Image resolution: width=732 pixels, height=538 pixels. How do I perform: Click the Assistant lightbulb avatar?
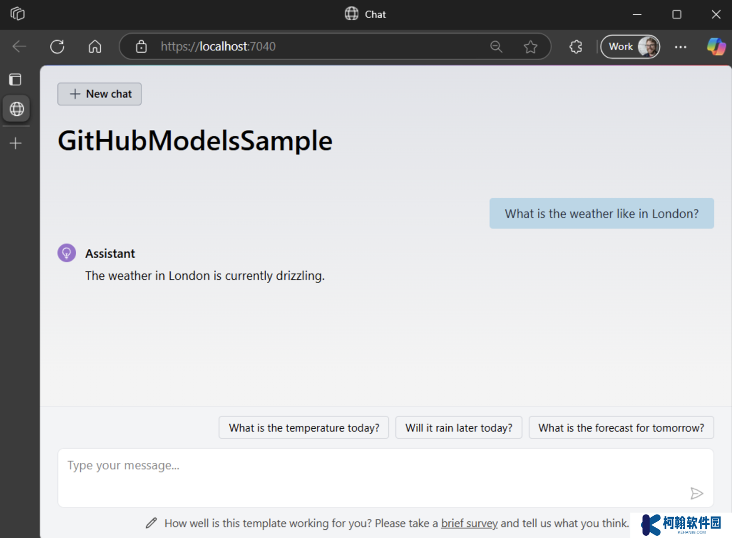67,253
